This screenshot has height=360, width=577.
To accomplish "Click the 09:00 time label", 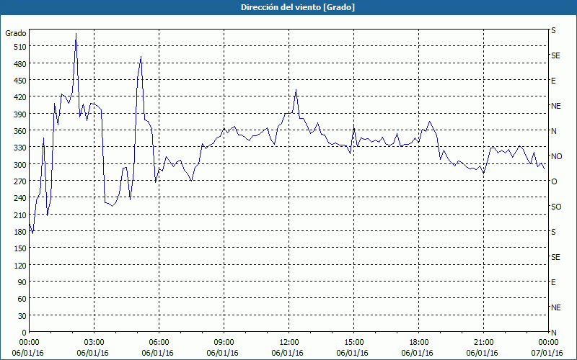I will click(x=224, y=343).
